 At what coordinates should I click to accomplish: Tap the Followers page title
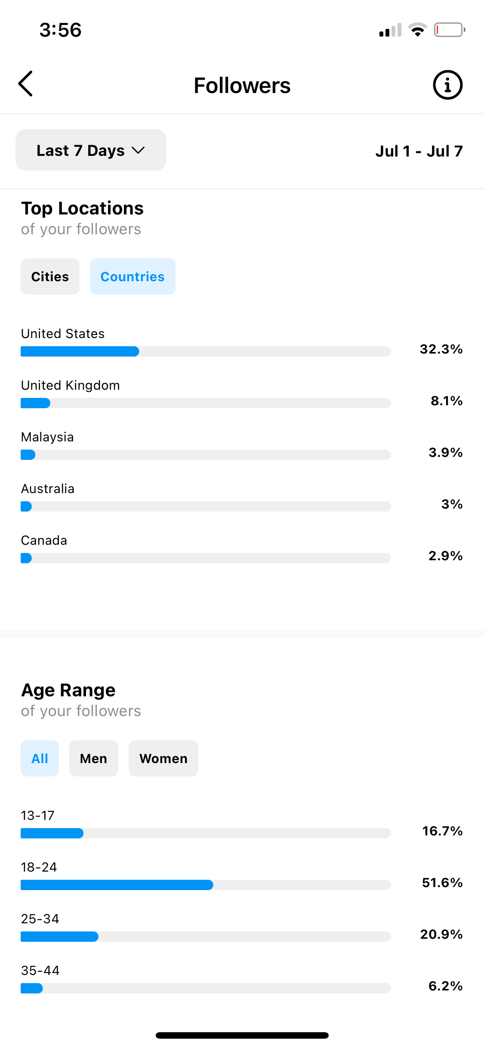(242, 85)
